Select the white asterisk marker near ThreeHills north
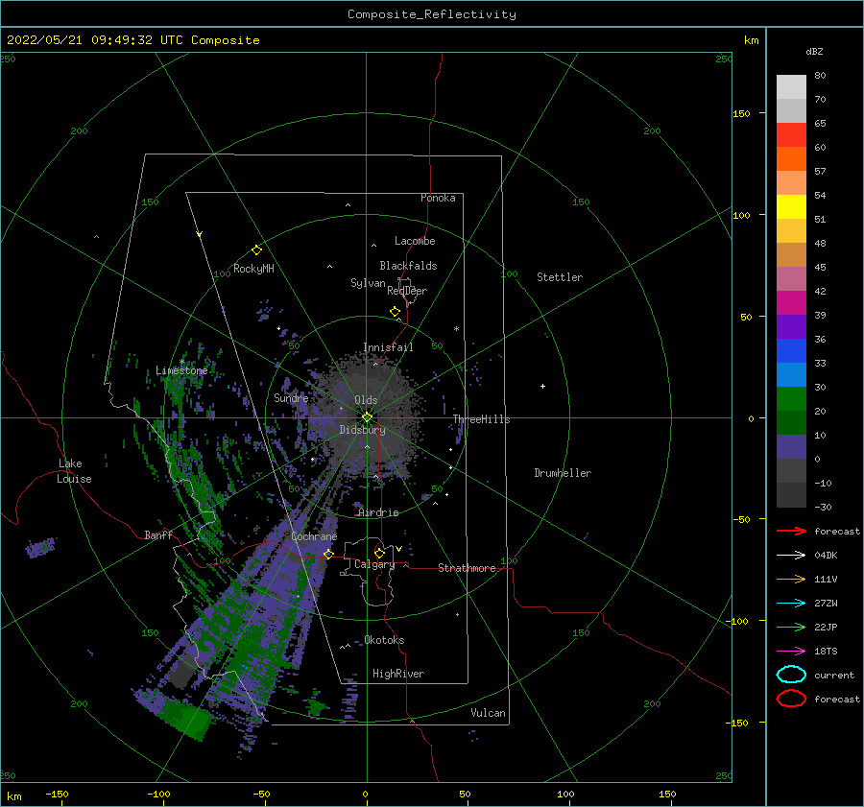The width and height of the screenshot is (864, 807). [x=456, y=329]
